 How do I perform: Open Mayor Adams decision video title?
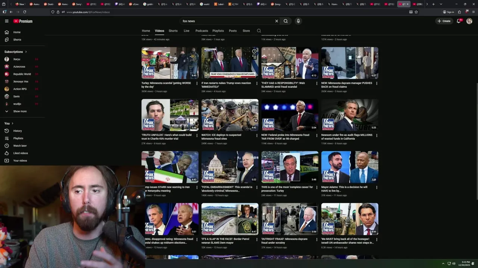[x=344, y=189]
